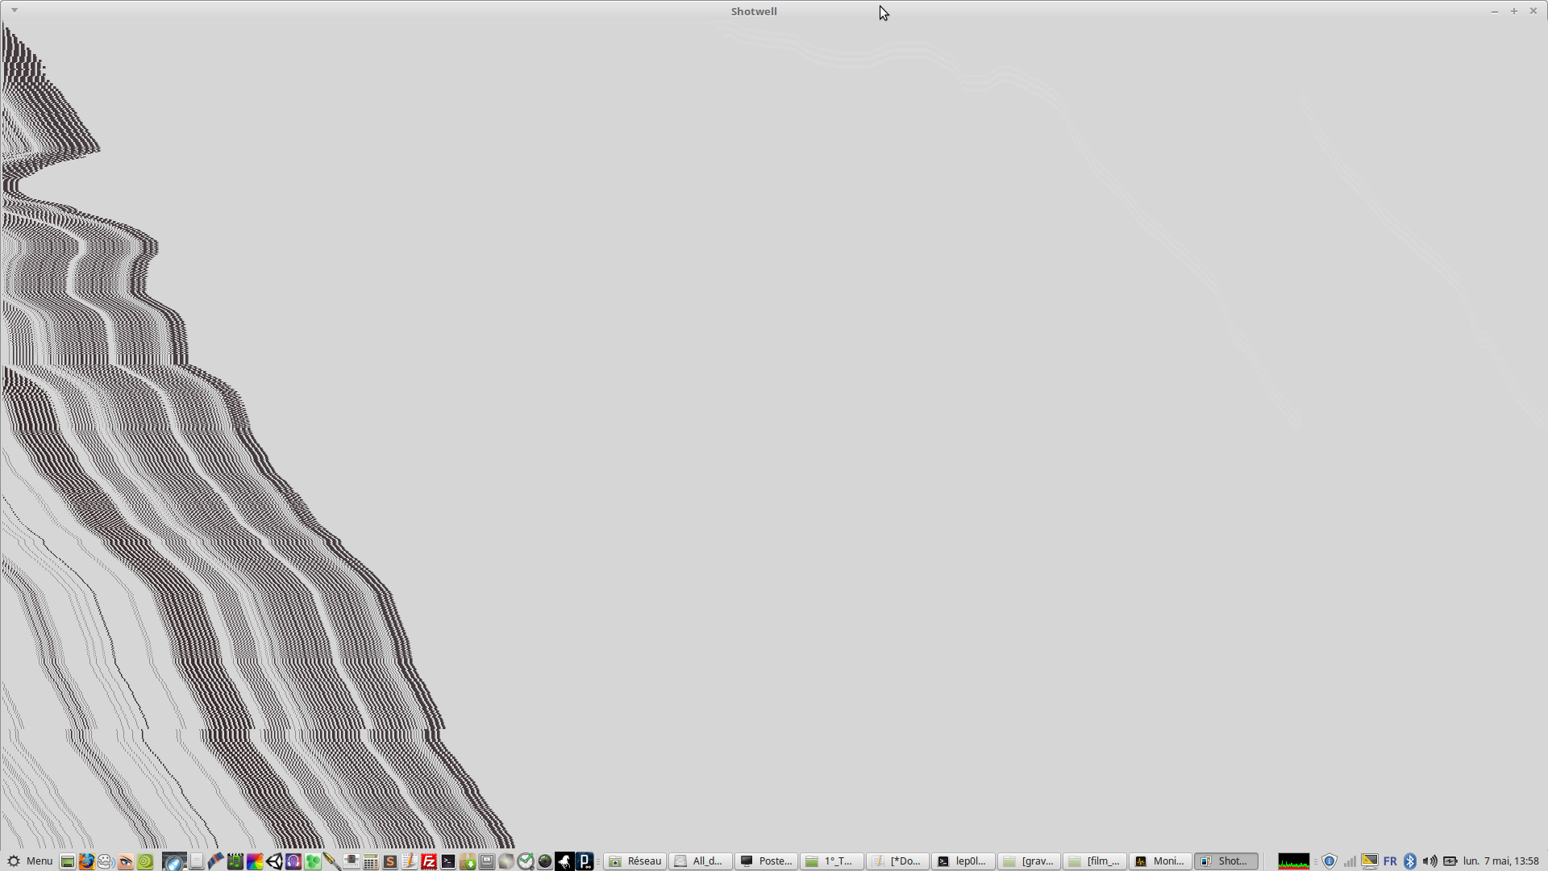
Task: Open the volume control tray icon
Action: [x=1429, y=861]
